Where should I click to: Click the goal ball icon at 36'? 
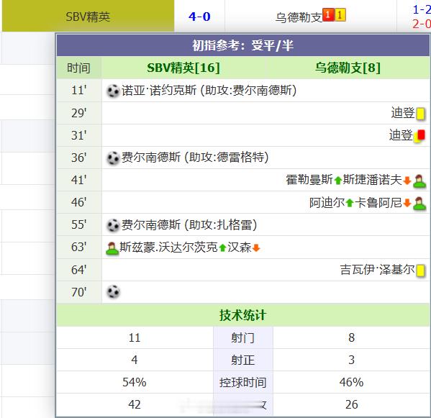113,158
